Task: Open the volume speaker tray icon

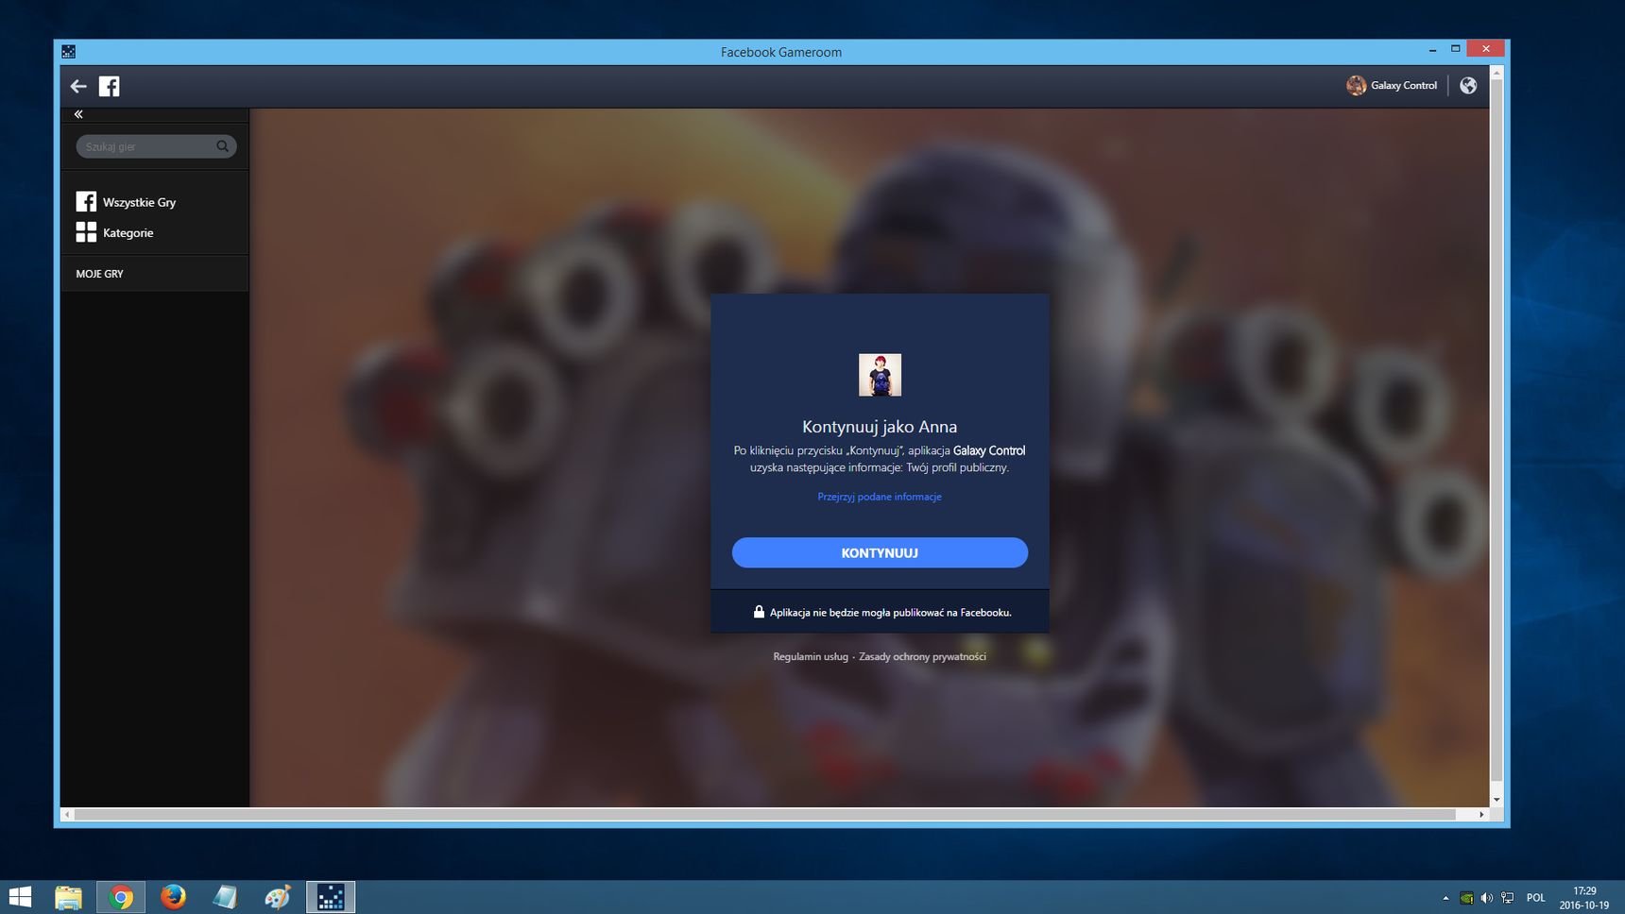Action: click(1487, 898)
